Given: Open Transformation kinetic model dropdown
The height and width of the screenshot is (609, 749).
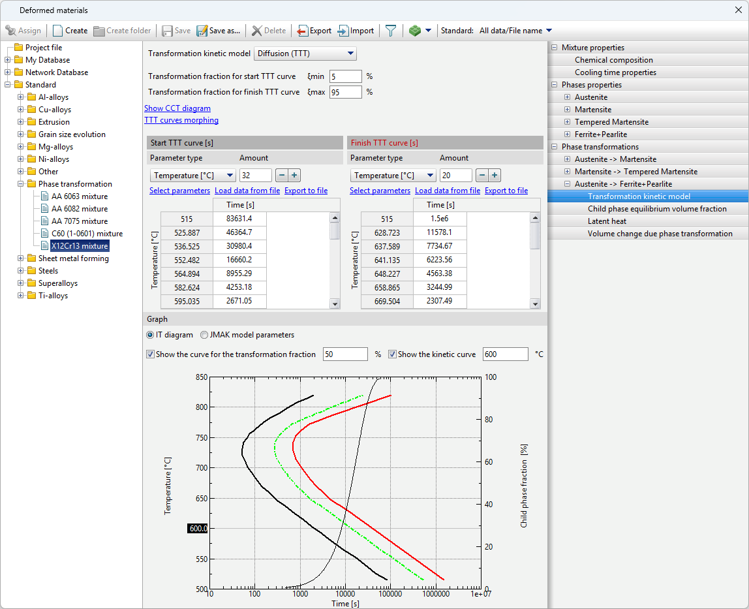Looking at the screenshot, I should 305,54.
